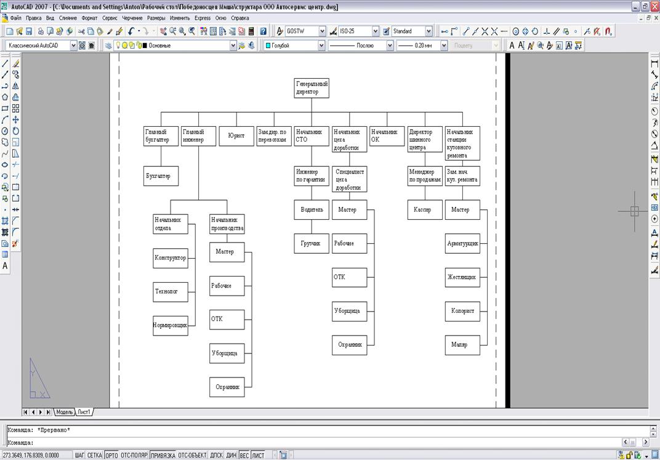
Task: Open the Help question mark icon
Action: (x=264, y=31)
